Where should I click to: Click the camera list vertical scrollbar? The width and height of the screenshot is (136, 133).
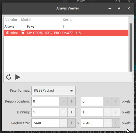coord(131,47)
